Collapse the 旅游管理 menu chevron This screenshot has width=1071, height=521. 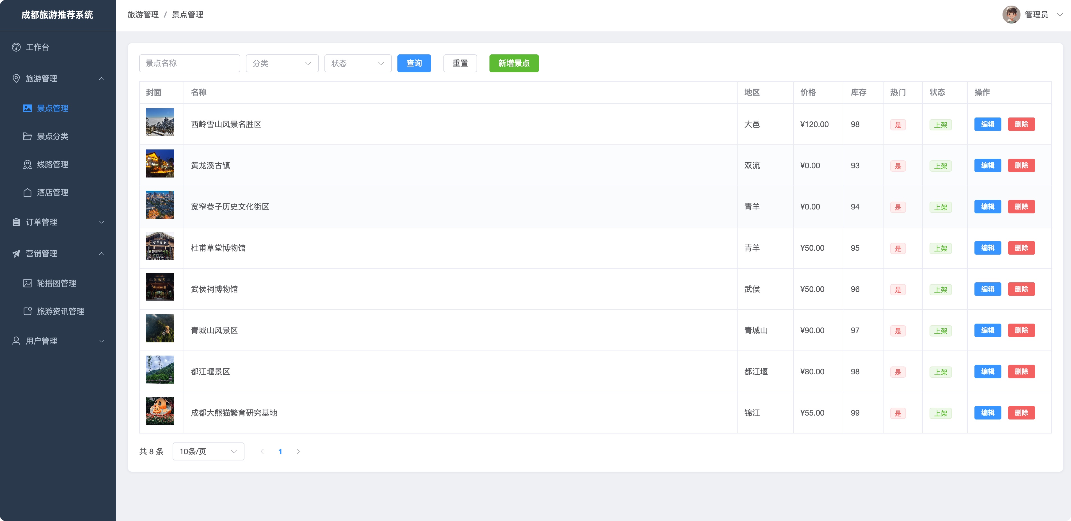point(101,79)
